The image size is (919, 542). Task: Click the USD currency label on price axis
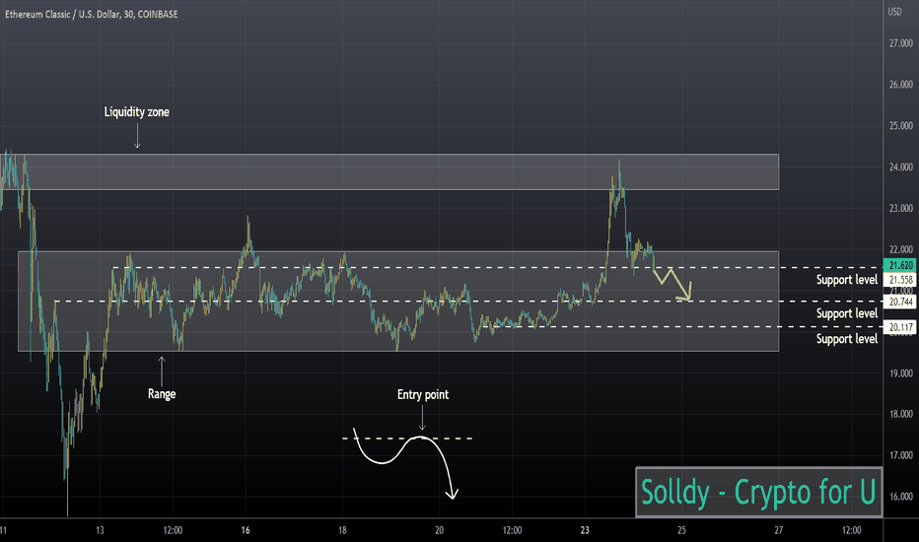coord(894,12)
